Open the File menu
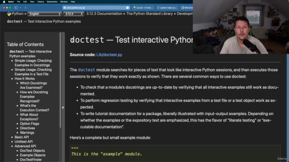 coord(19,2)
